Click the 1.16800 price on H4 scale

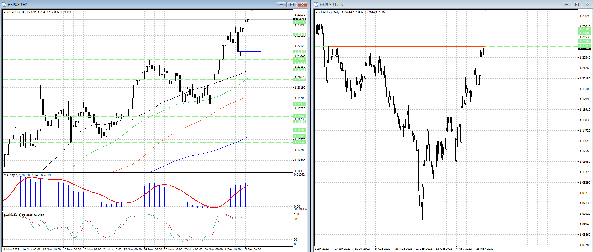(x=300, y=161)
